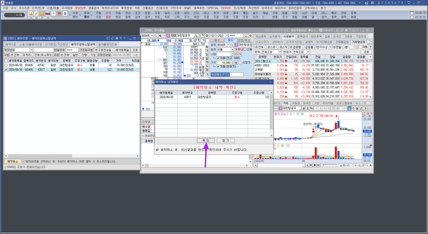
Task: Open the 계좌번호 account dropdown in the 예약주문 window
Action: pyautogui.click(x=31, y=50)
